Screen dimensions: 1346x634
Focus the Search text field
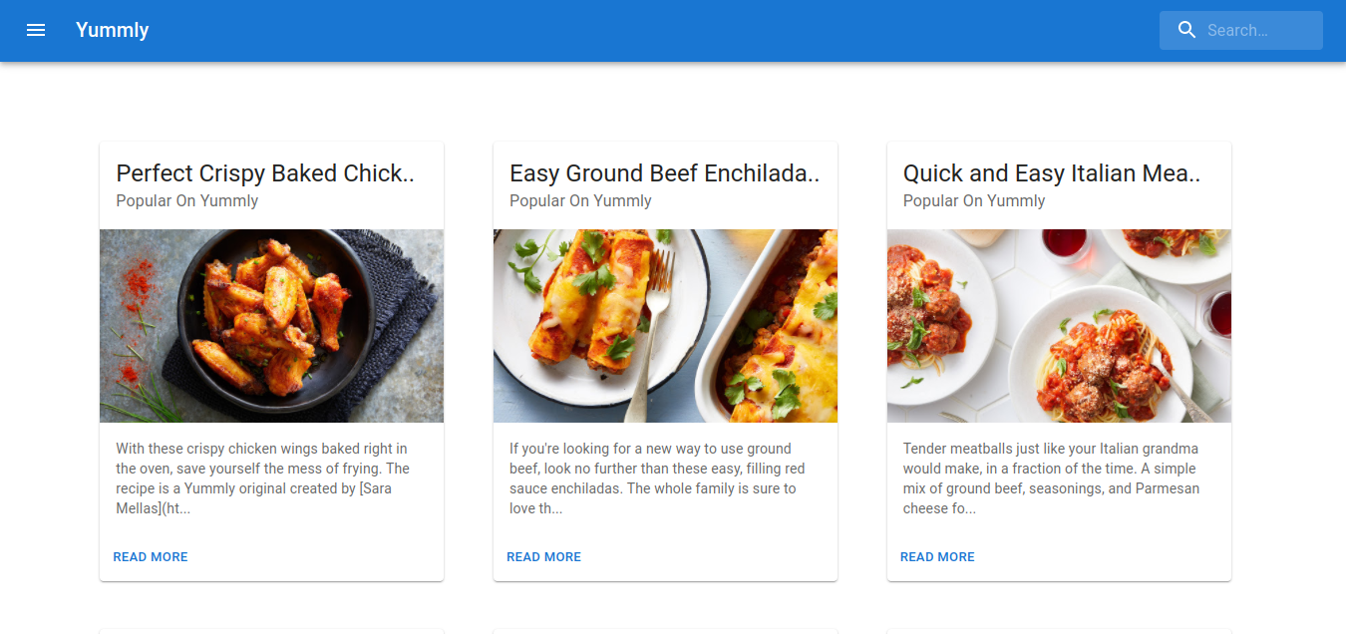pyautogui.click(x=1258, y=30)
